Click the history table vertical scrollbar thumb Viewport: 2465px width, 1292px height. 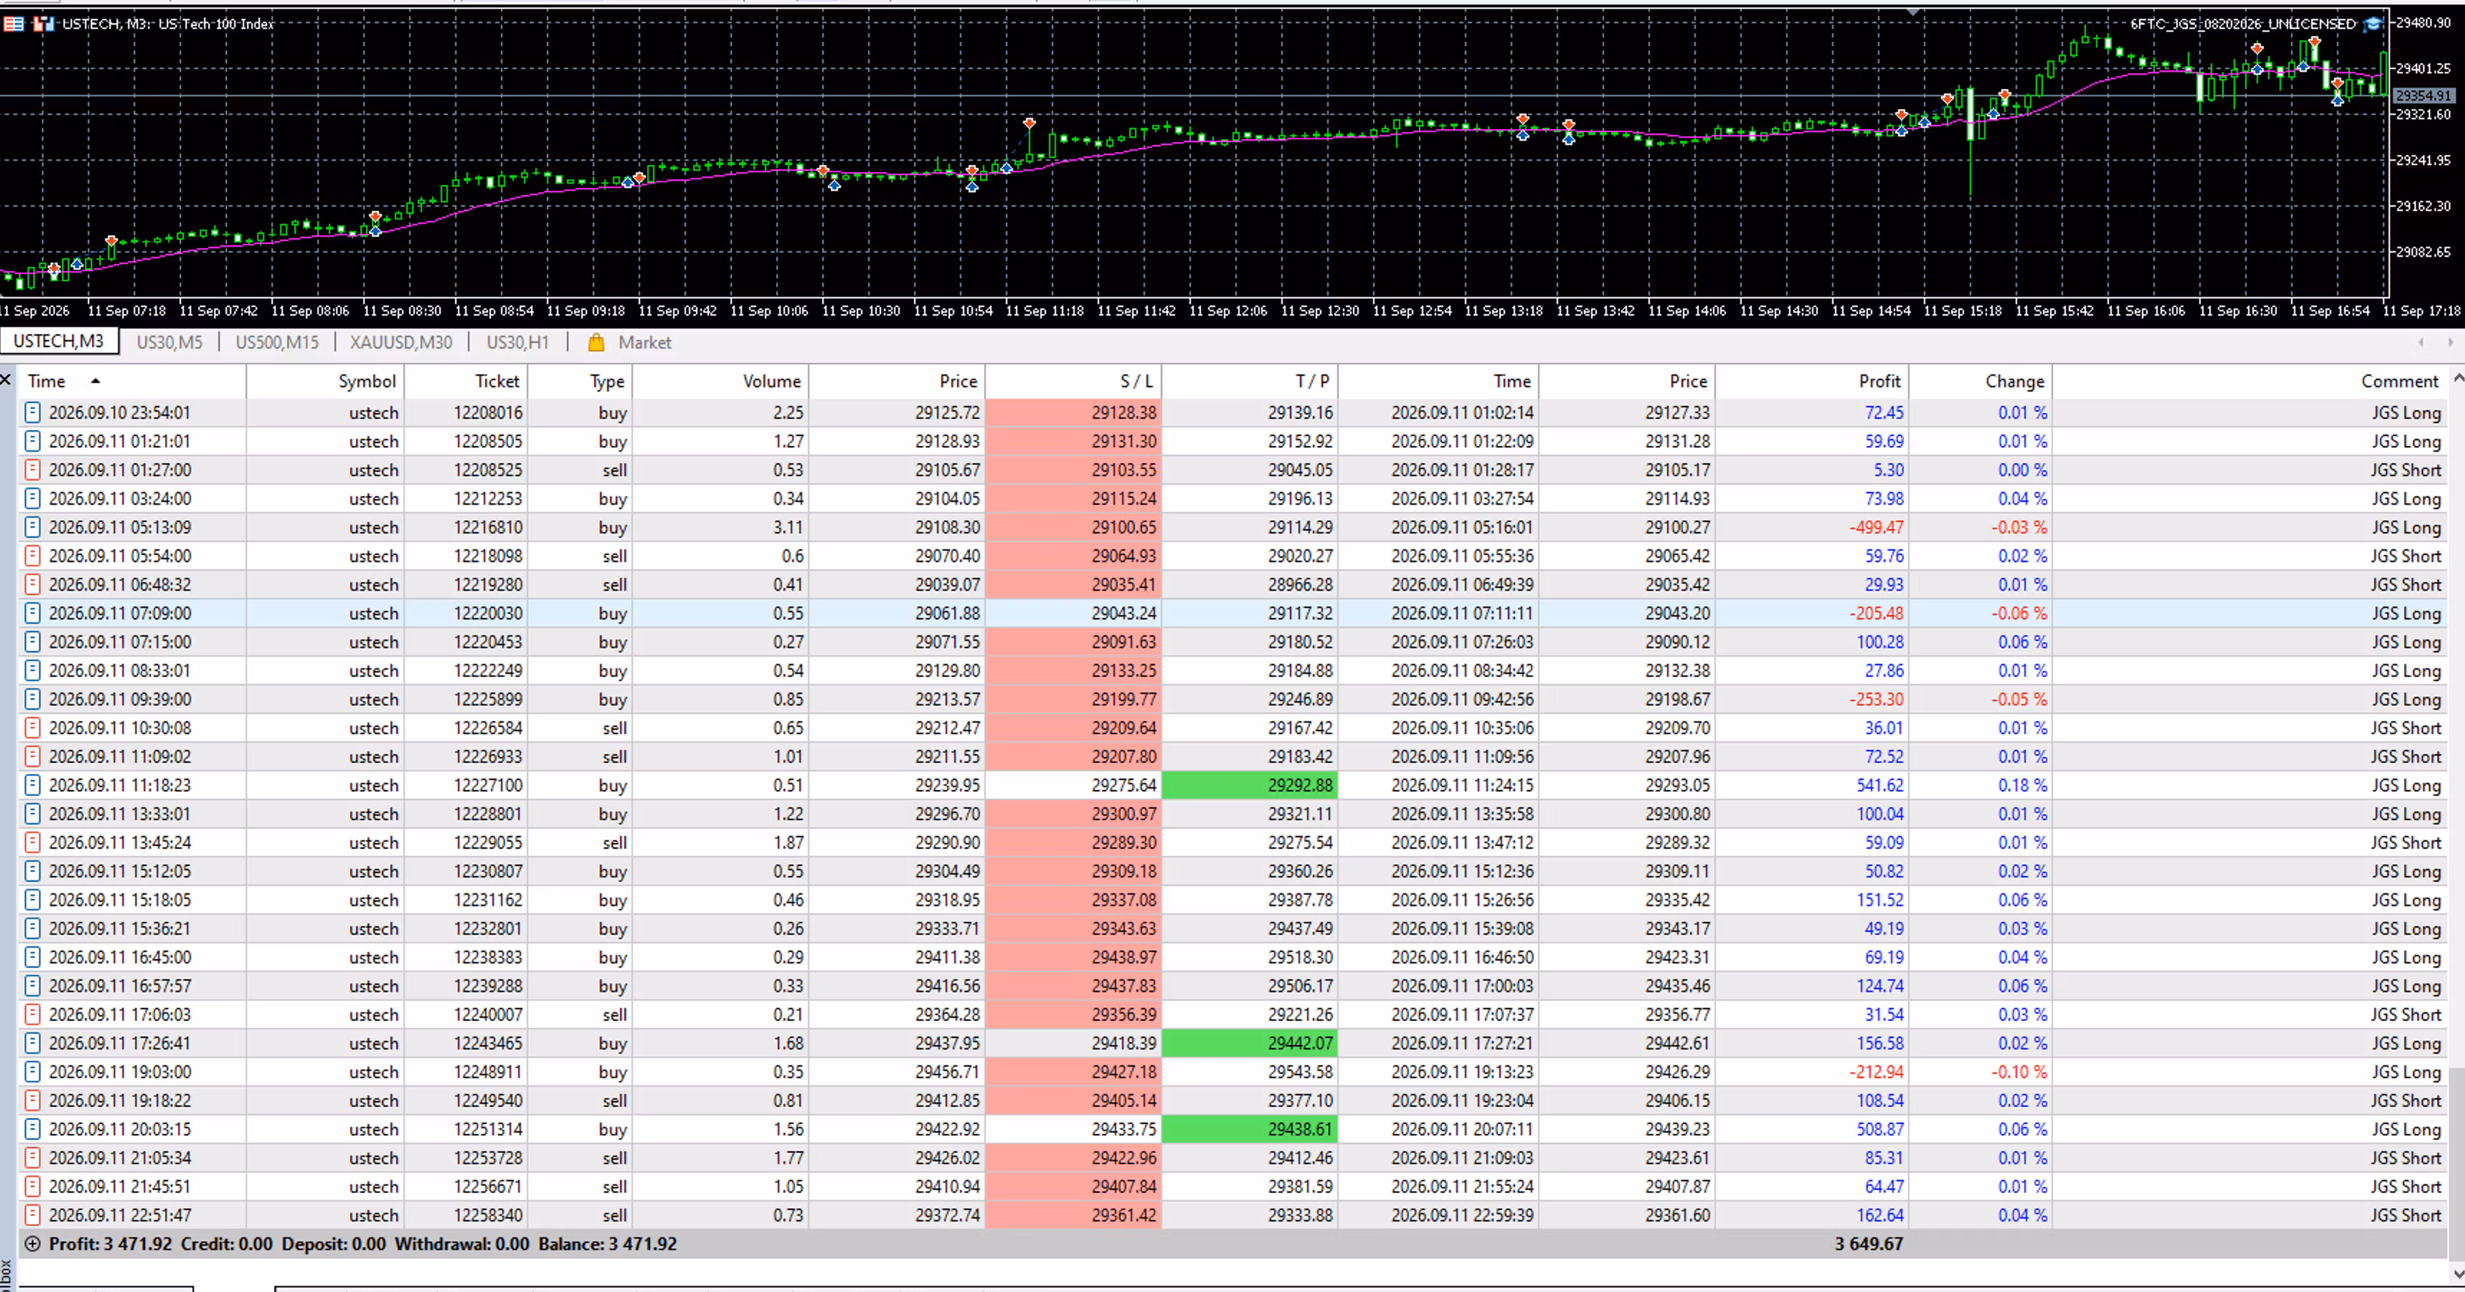pos(2456,1164)
